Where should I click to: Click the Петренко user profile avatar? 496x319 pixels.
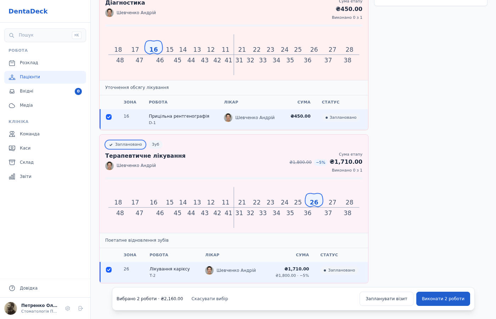pyautogui.click(x=11, y=308)
